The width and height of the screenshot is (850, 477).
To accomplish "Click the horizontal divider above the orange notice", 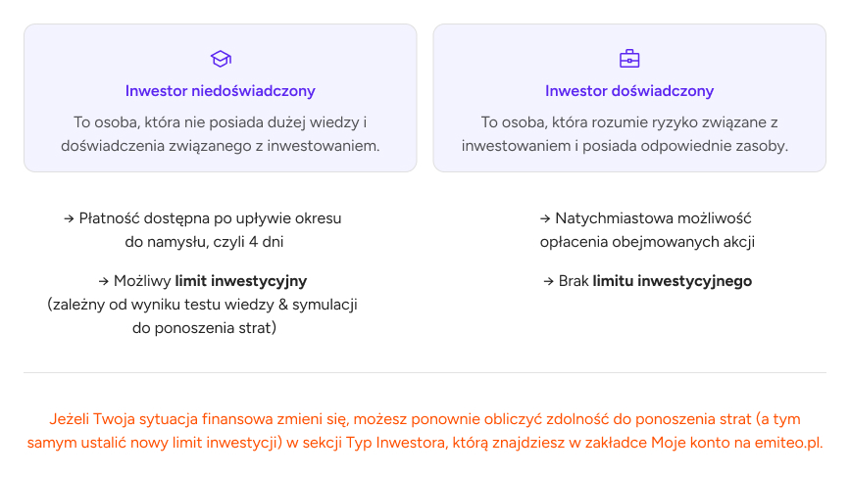I will point(425,372).
